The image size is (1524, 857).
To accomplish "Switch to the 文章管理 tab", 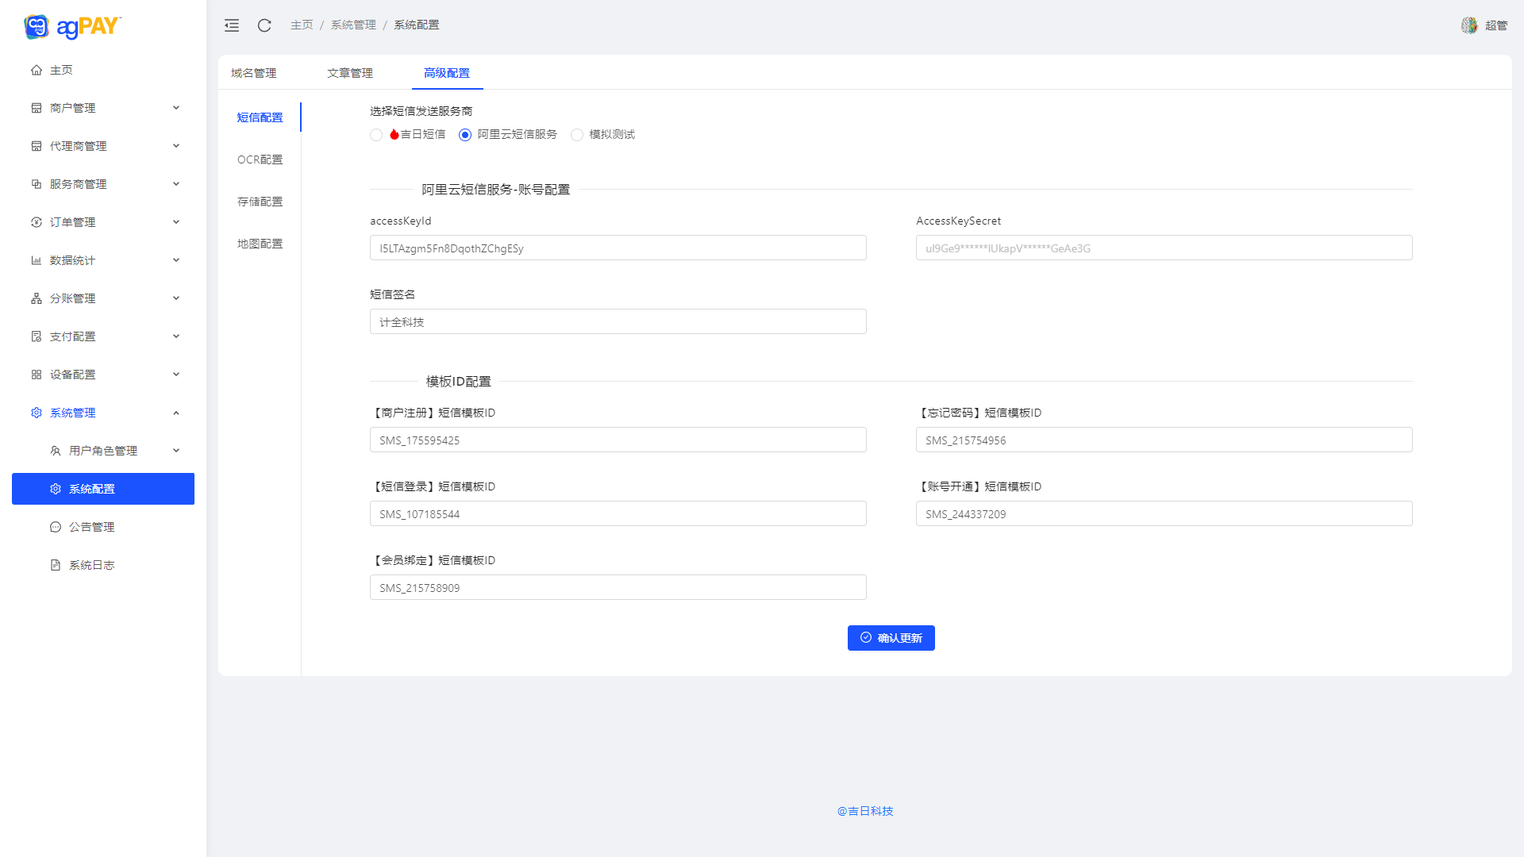I will (x=350, y=73).
